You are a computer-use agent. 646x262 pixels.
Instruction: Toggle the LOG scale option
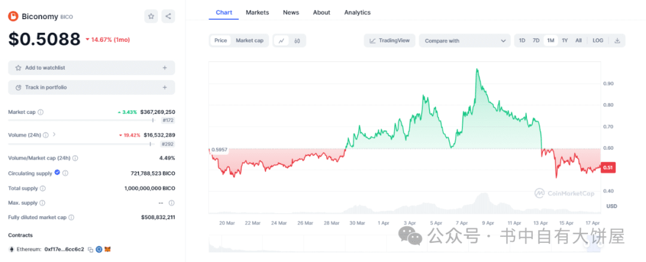[x=598, y=41]
